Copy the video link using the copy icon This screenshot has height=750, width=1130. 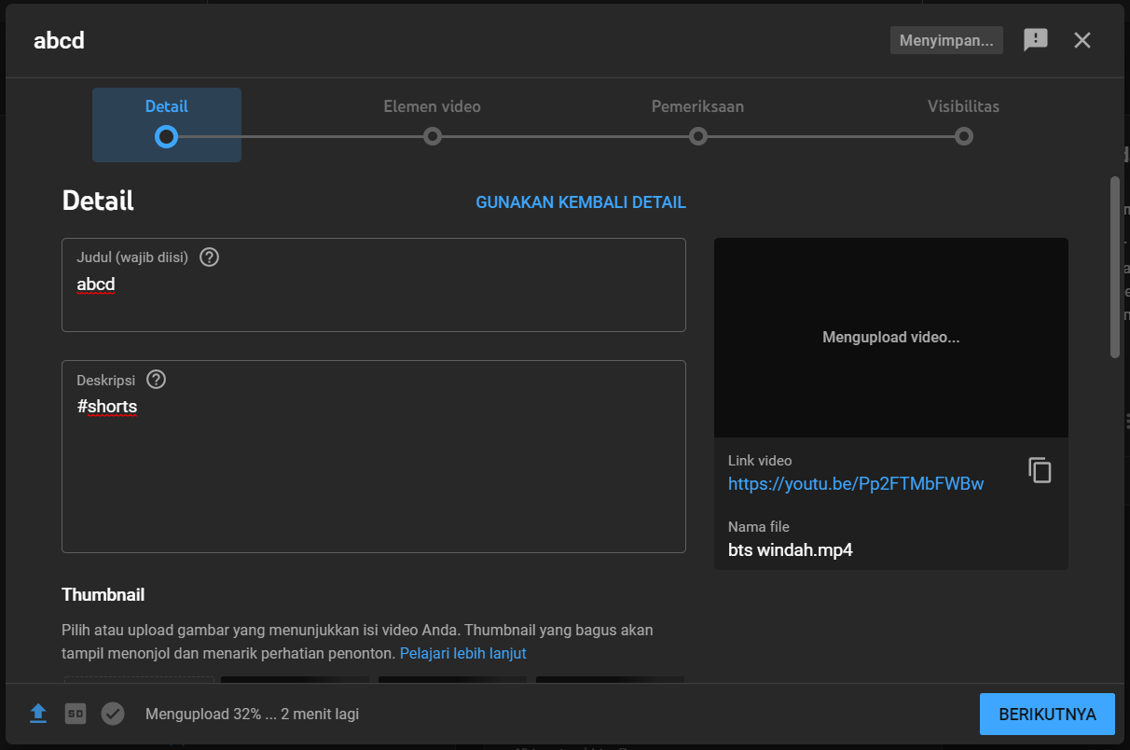[1040, 470]
